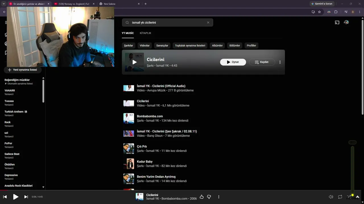The width and height of the screenshot is (364, 204).
Task: Filter results by Sanatçılar chip
Action: click(x=162, y=45)
